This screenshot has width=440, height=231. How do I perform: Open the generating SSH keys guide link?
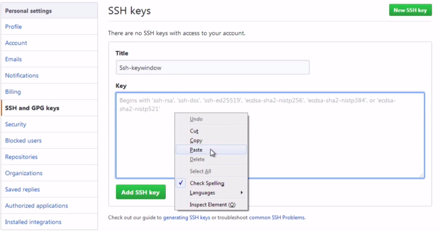click(x=186, y=217)
